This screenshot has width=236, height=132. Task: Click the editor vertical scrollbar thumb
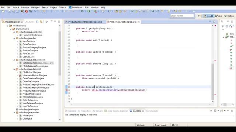213,82
